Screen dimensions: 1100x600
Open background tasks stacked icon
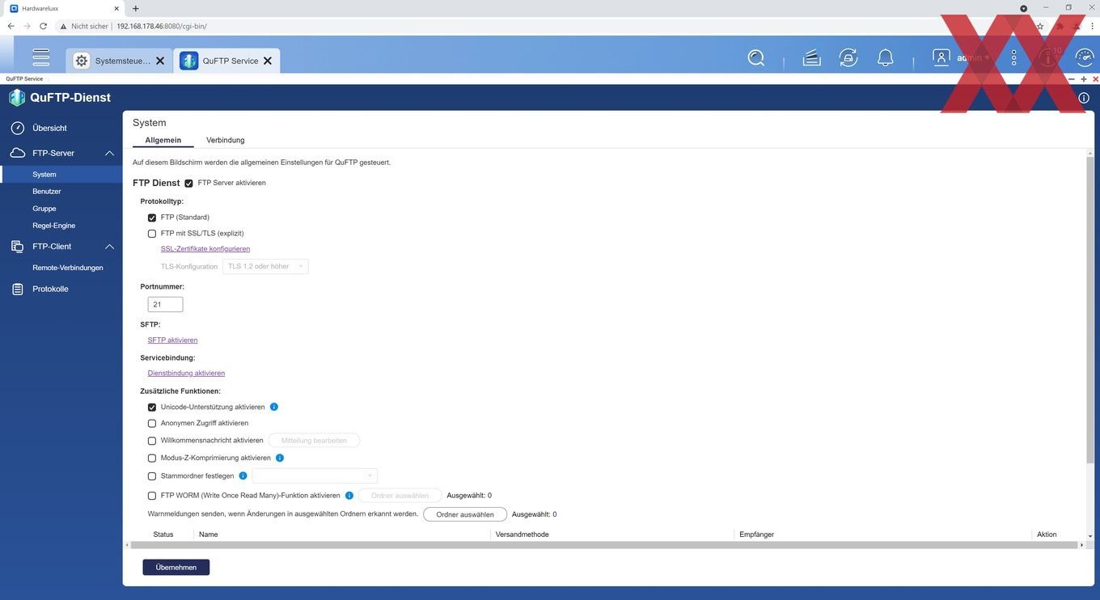click(x=811, y=57)
